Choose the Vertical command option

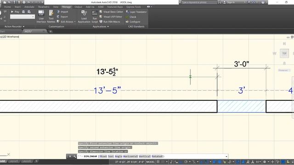(145, 156)
